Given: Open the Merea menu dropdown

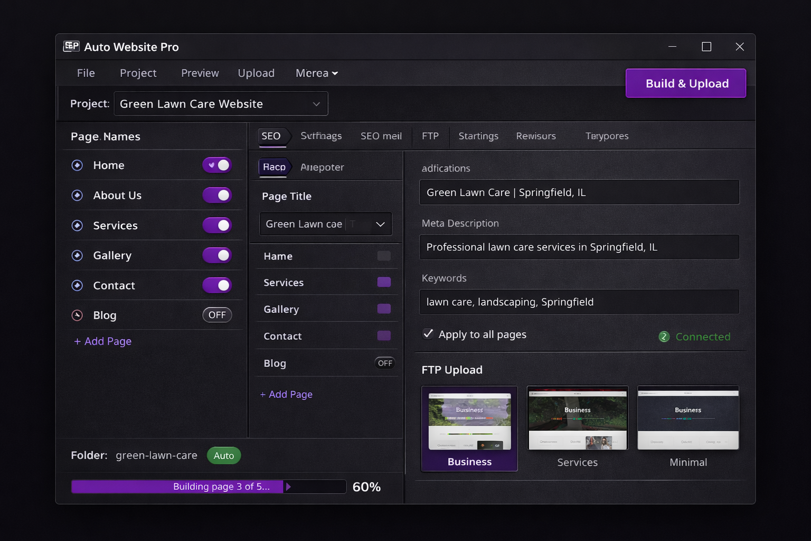Looking at the screenshot, I should (x=316, y=73).
